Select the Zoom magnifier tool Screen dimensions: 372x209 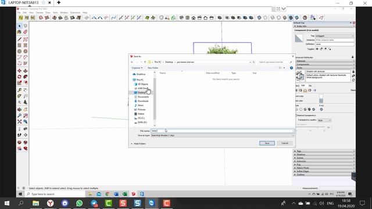[19, 116]
